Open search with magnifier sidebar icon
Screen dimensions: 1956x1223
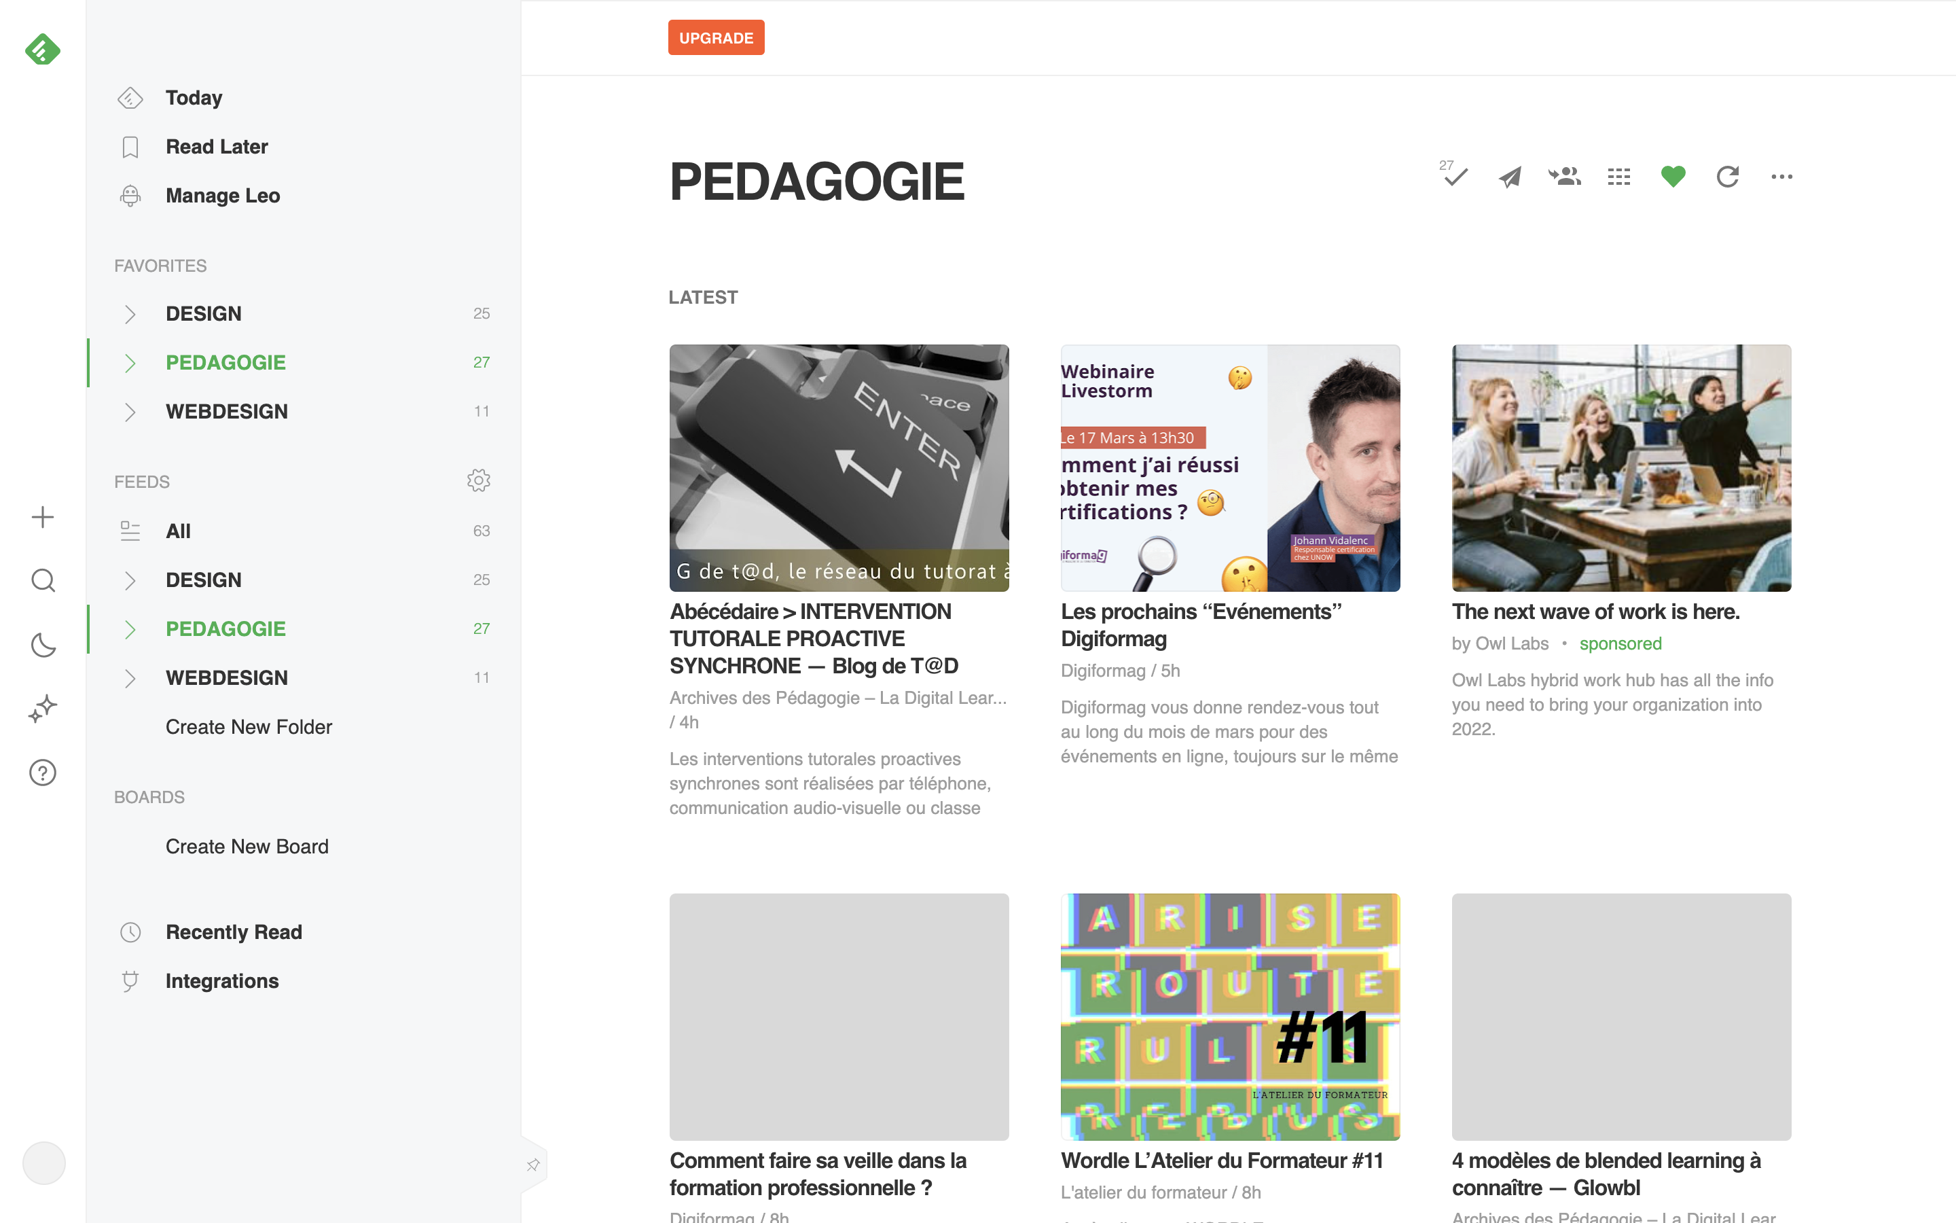pyautogui.click(x=43, y=580)
